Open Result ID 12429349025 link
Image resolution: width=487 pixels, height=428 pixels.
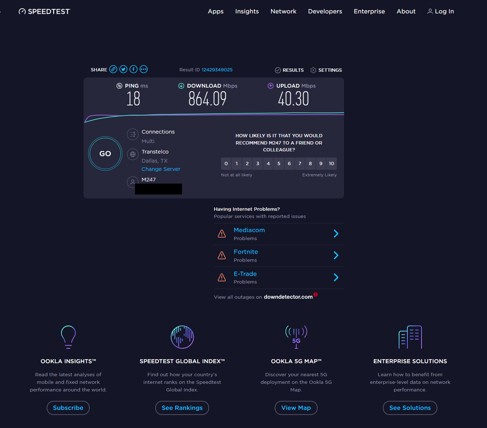(x=217, y=70)
